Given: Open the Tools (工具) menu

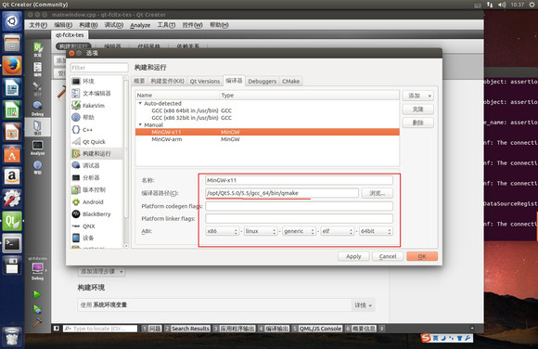Looking at the screenshot, I should [x=166, y=25].
